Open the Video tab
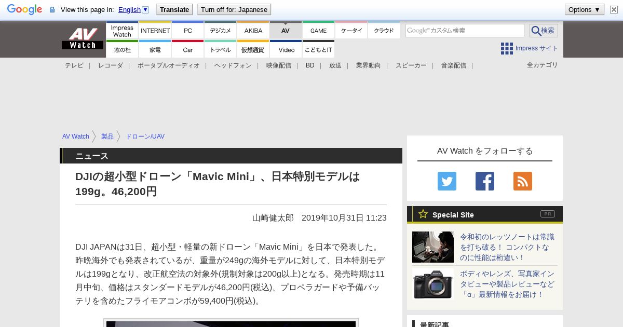This screenshot has width=623, height=327. (x=286, y=50)
